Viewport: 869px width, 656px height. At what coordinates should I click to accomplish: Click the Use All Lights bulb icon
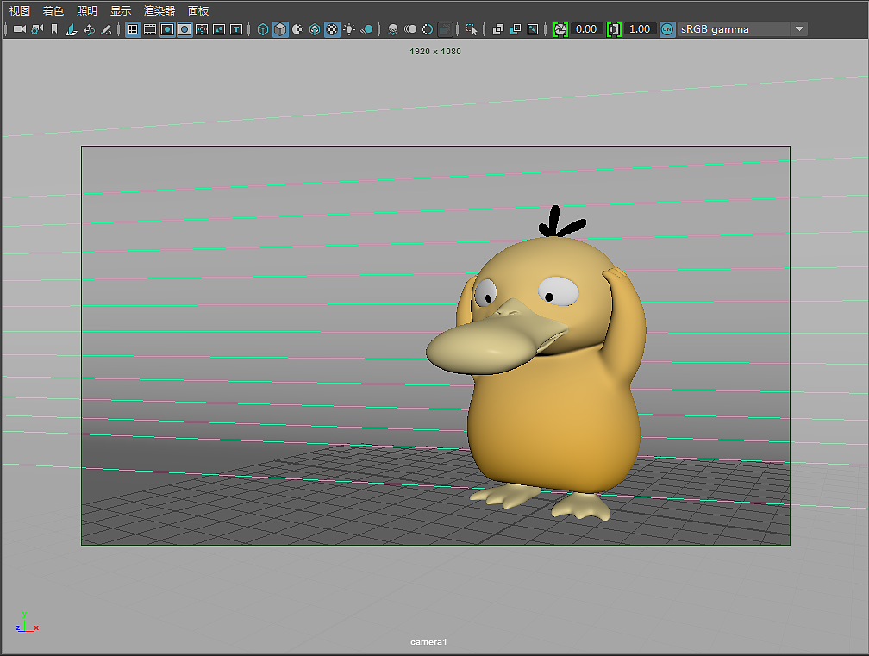tap(349, 29)
